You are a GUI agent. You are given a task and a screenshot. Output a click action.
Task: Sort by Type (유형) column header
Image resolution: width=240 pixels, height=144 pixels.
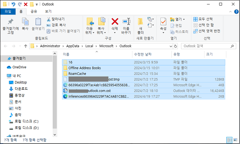click(x=188, y=54)
